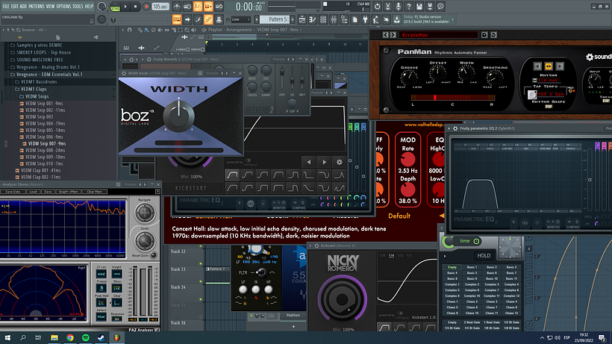Image resolution: width=612 pixels, height=344 pixels.
Task: Click the left arrow preset icon in Kickstart
Action: tap(307, 162)
